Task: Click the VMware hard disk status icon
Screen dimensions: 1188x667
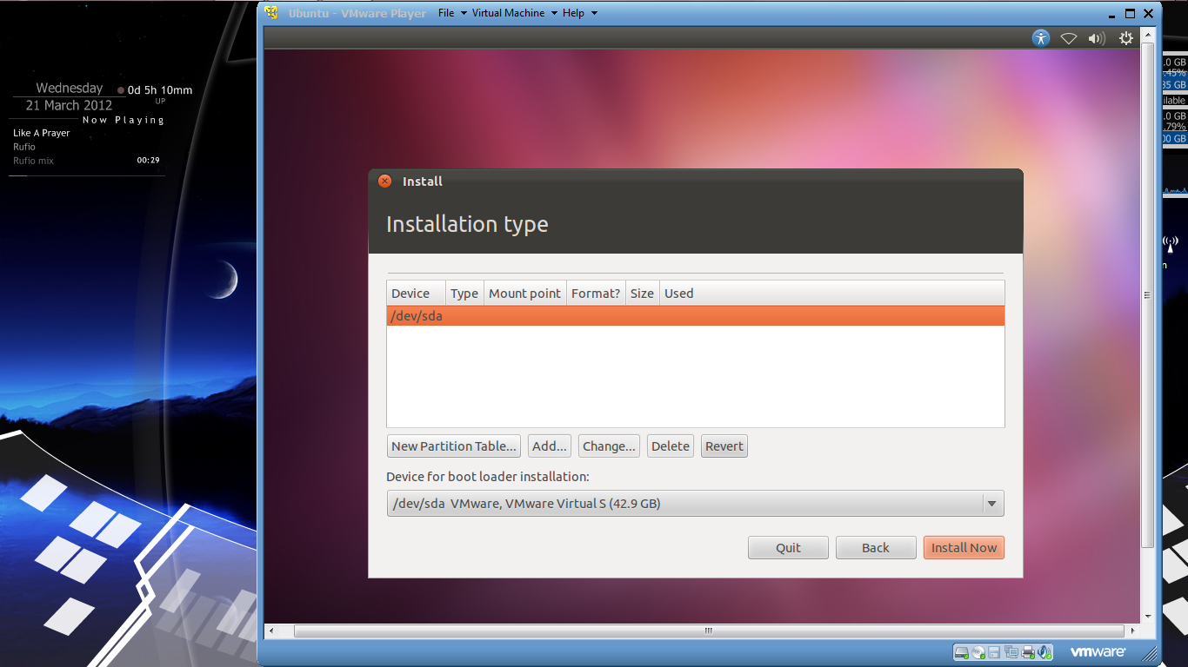Action: click(961, 652)
